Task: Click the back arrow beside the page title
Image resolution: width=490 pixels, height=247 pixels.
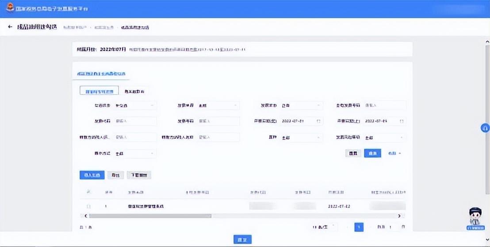Action: tap(10, 27)
